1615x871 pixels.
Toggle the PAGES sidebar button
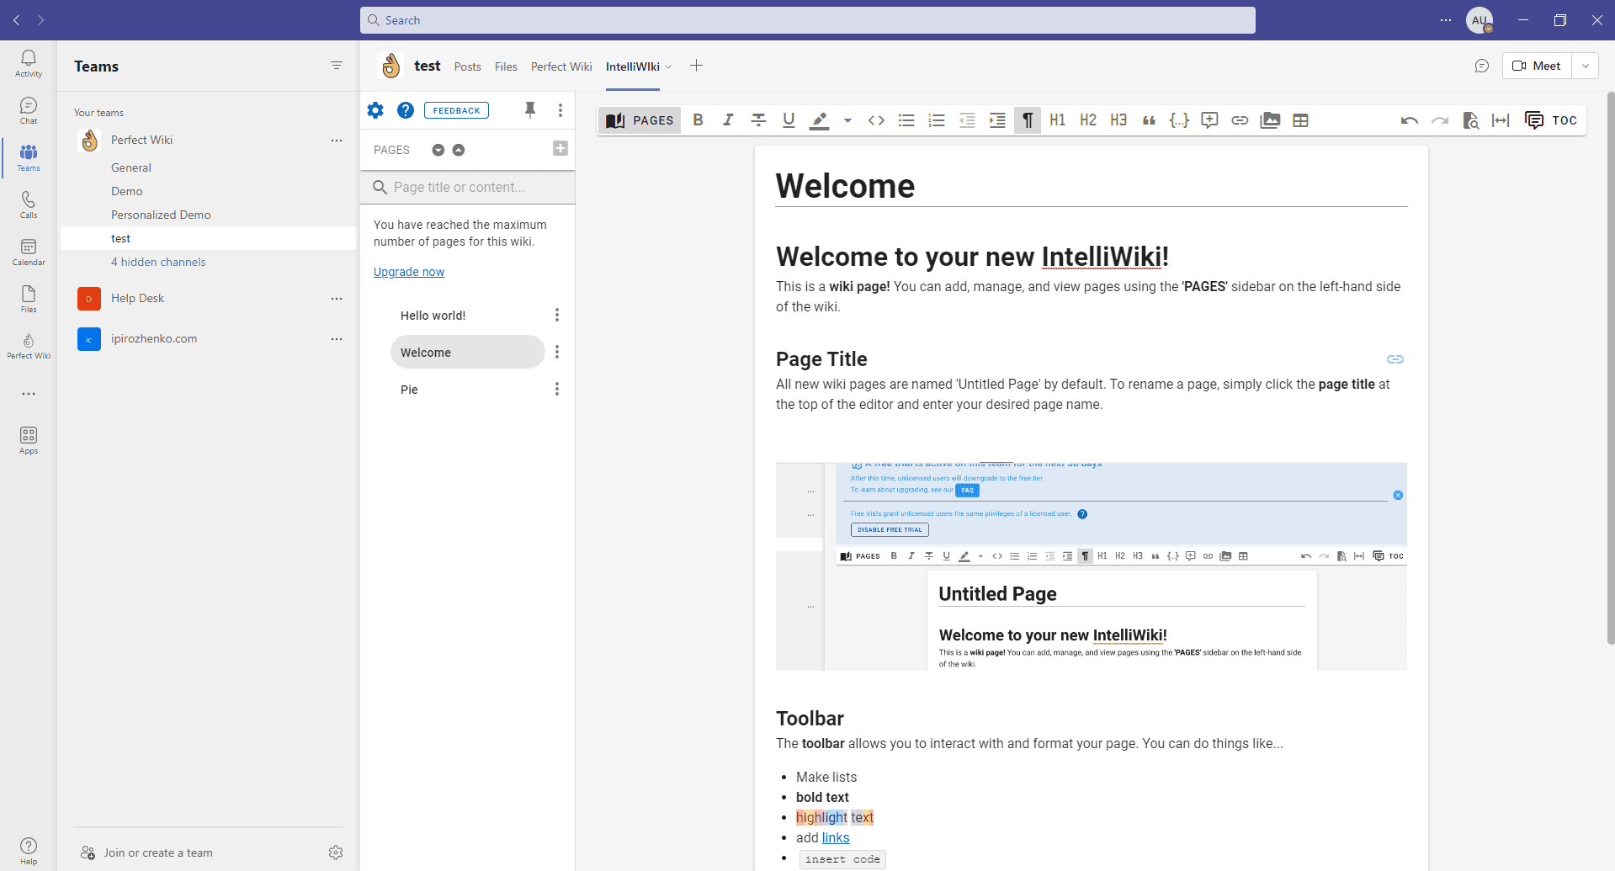click(640, 120)
